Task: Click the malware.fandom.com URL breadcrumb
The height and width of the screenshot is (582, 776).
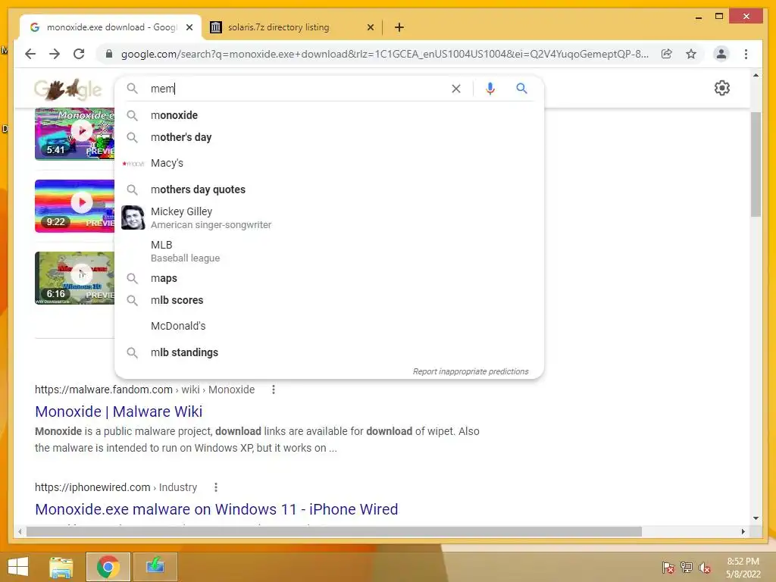Action: [145, 390]
